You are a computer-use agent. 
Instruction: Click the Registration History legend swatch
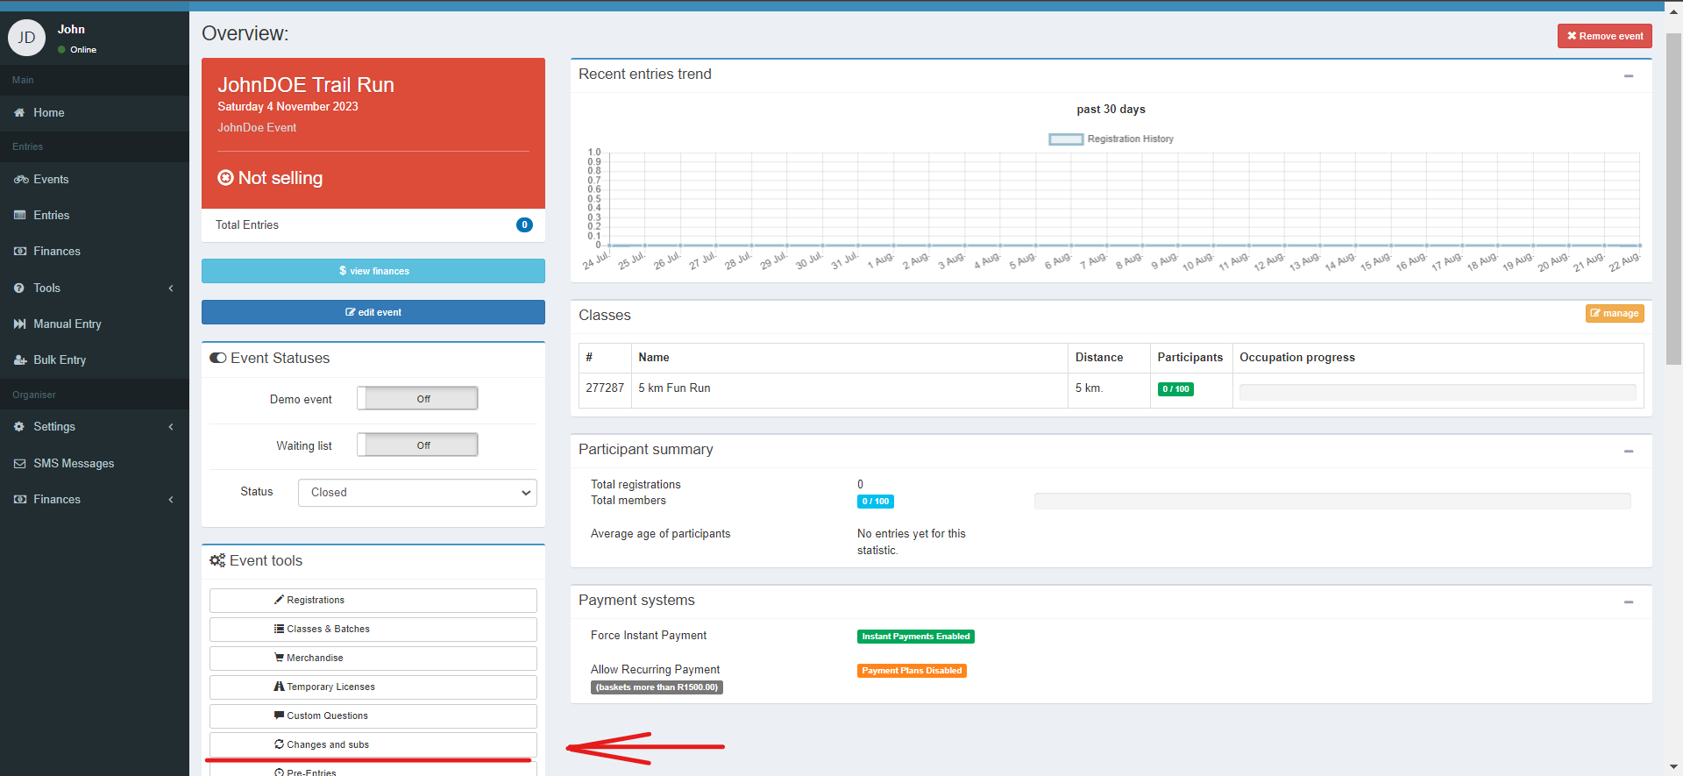coord(1066,139)
